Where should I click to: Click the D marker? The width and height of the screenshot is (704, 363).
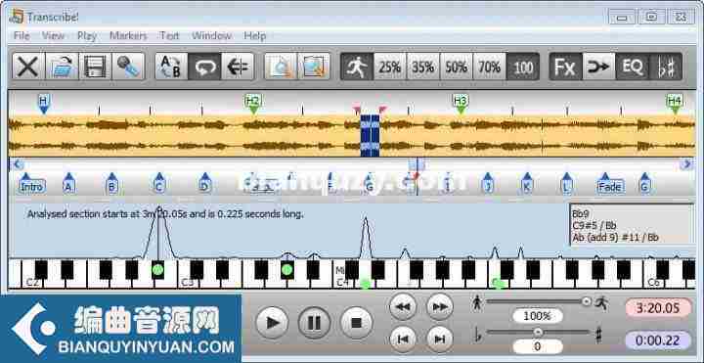204,184
